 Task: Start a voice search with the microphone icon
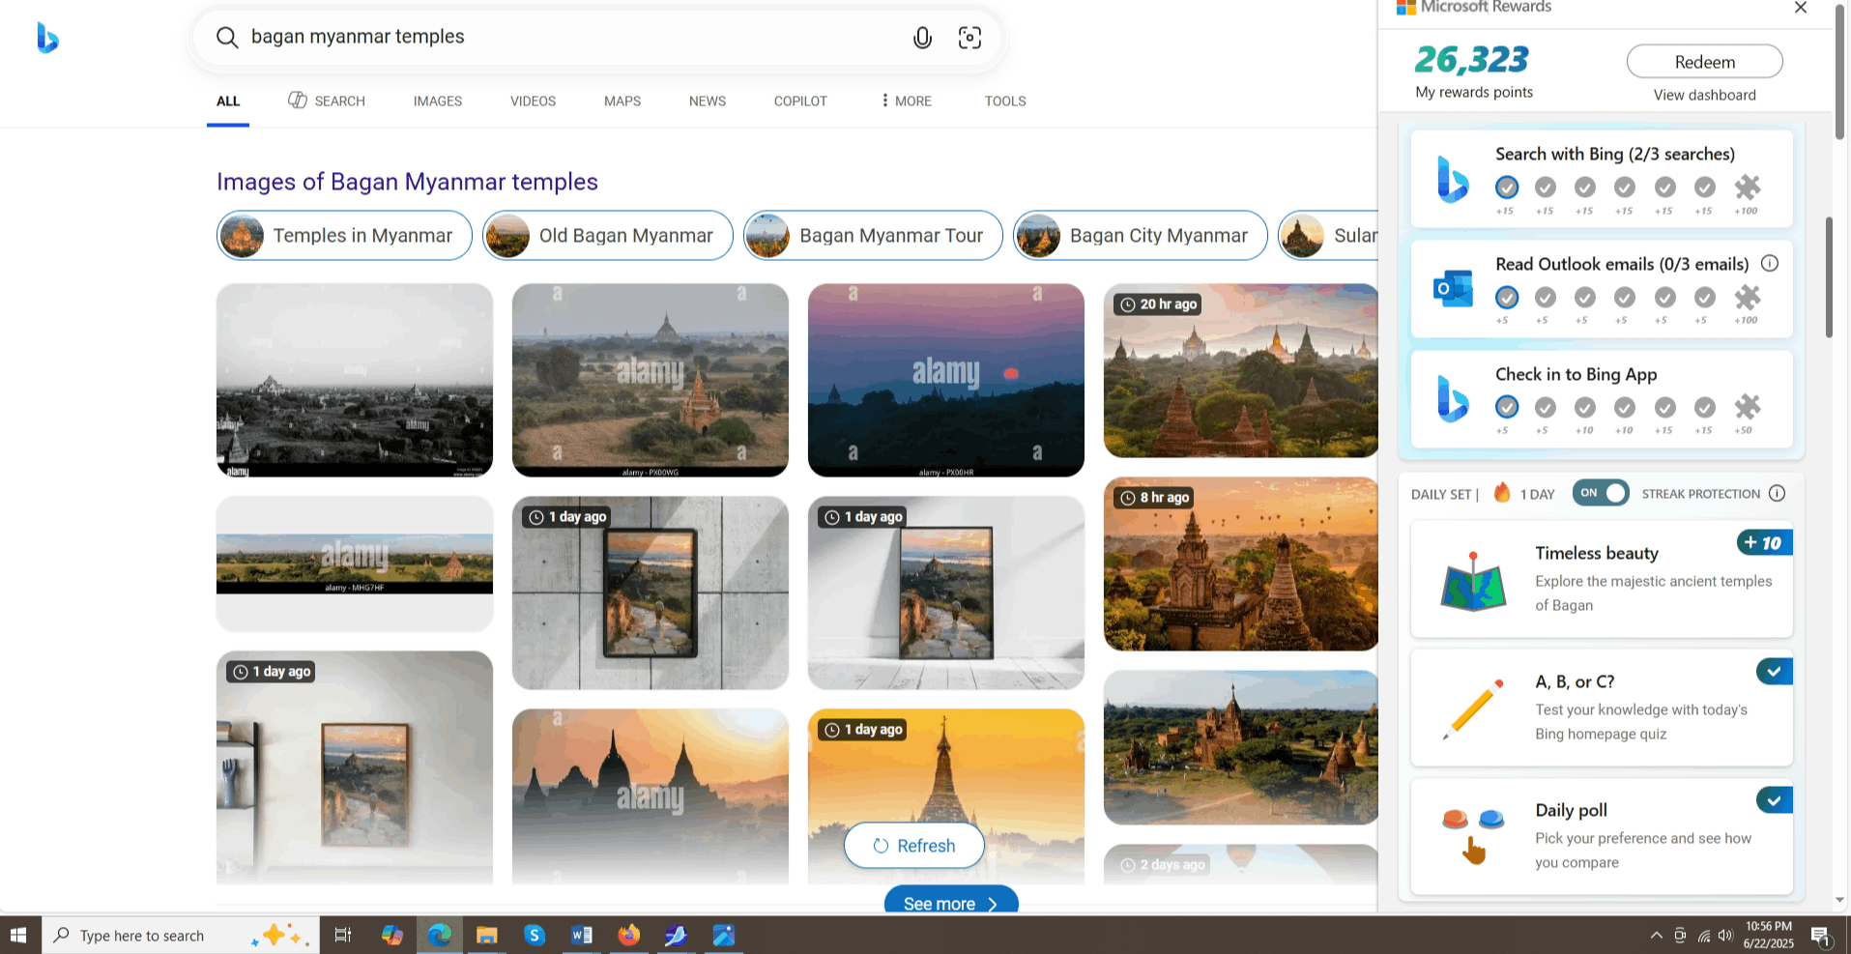point(922,37)
